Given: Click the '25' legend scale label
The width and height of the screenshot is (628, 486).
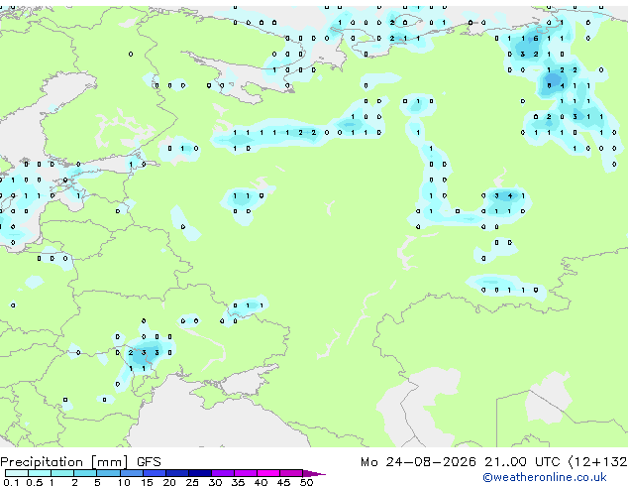Looking at the screenshot, I should (x=192, y=482).
